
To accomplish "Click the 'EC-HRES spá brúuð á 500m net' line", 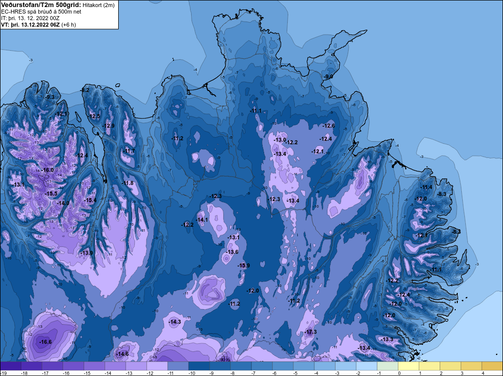I will 41,12.
